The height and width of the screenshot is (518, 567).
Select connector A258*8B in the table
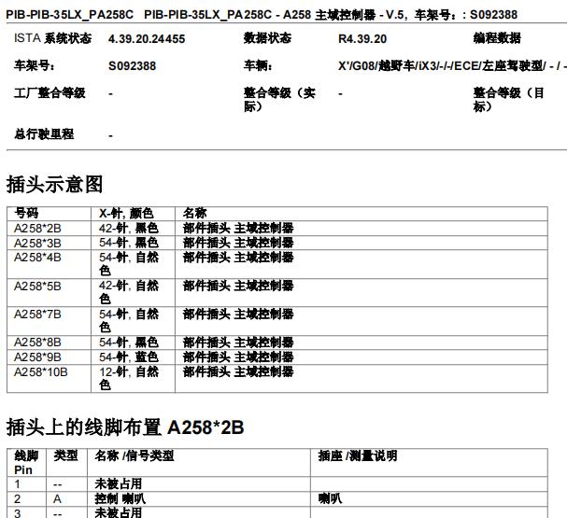pyautogui.click(x=37, y=343)
